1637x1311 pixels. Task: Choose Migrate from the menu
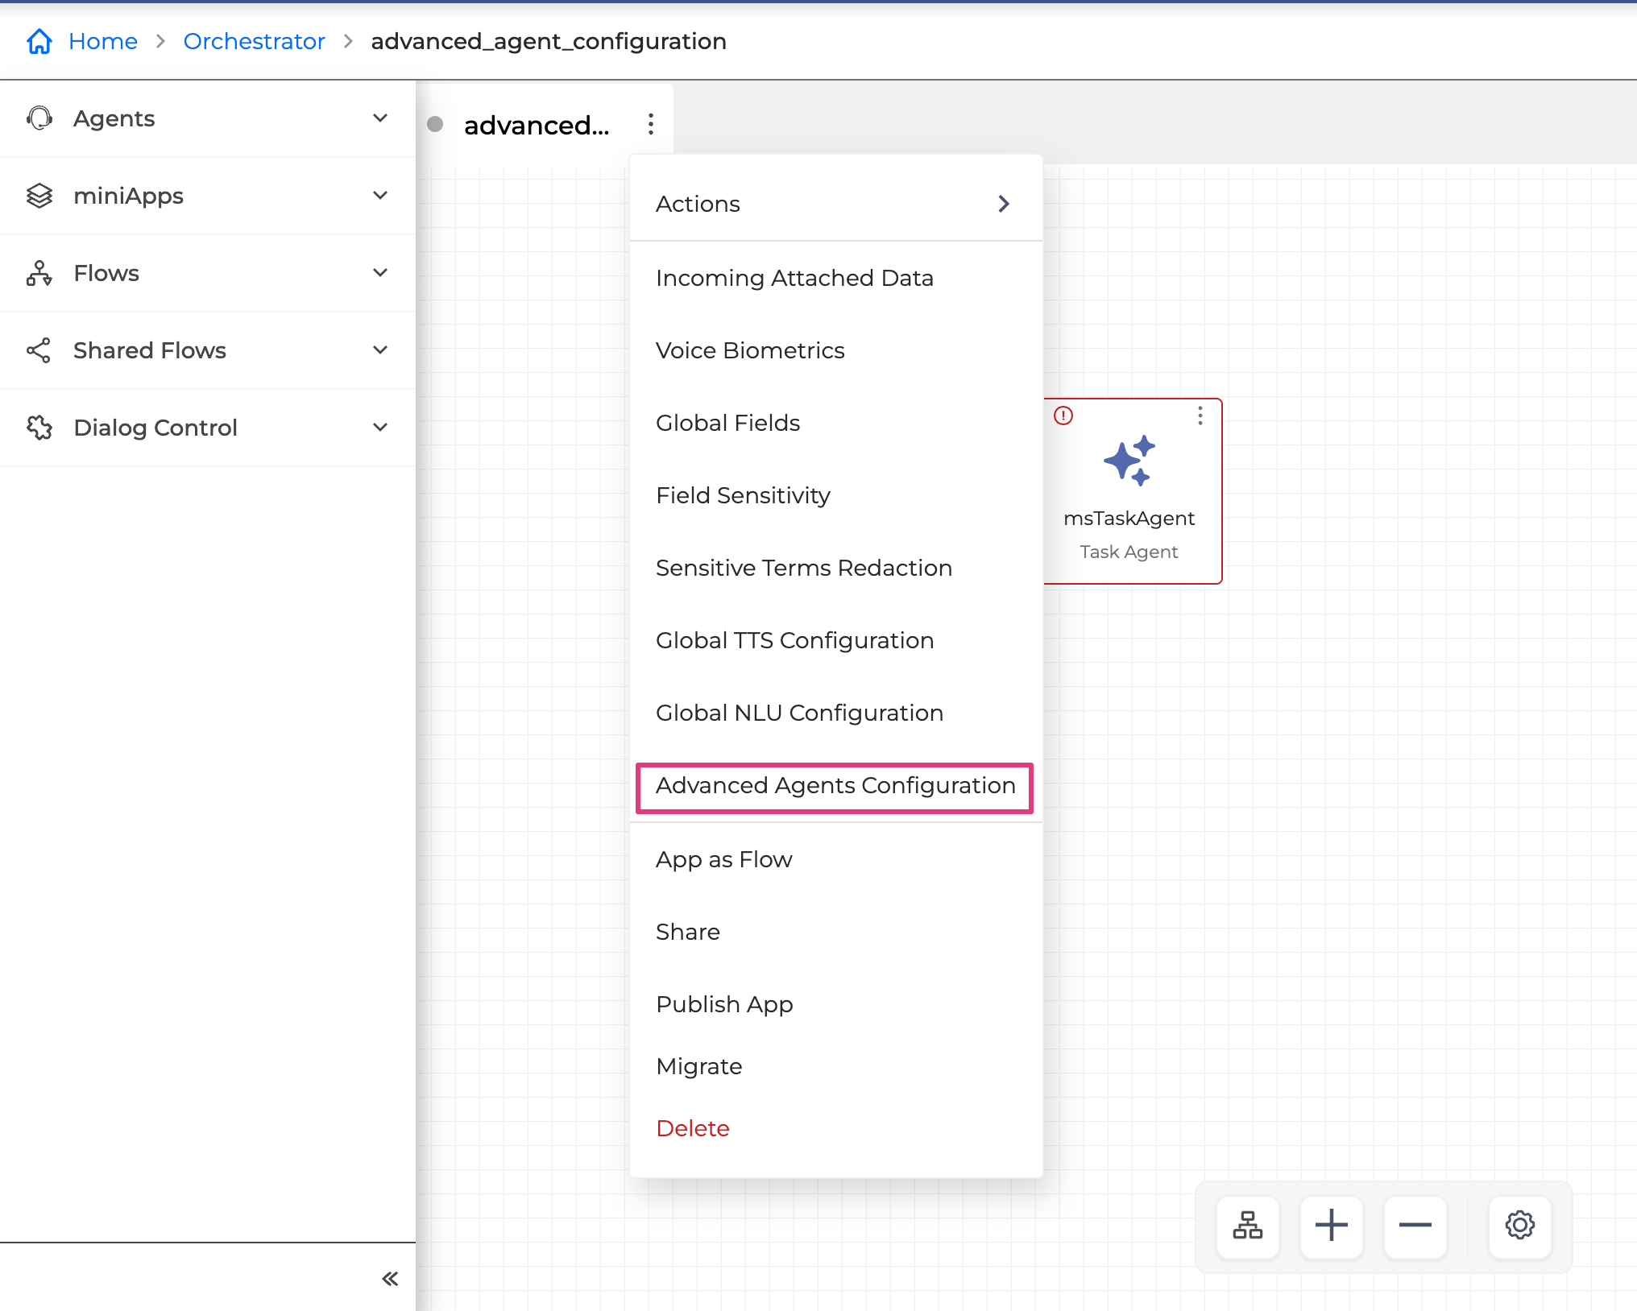[x=836, y=1066]
